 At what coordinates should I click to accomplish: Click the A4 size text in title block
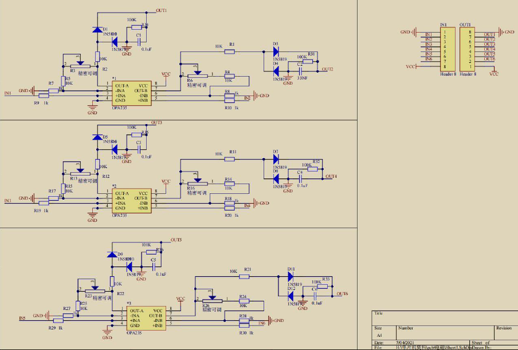coord(379,336)
